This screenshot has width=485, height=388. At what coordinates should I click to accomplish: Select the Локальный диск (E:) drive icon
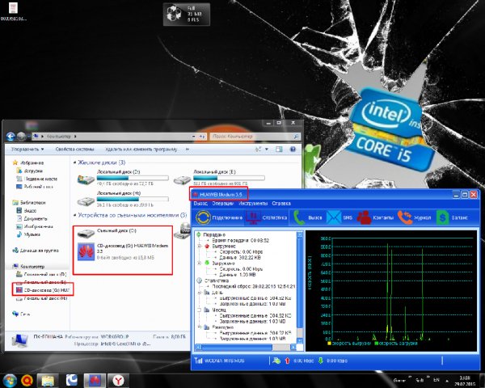[x=182, y=179]
